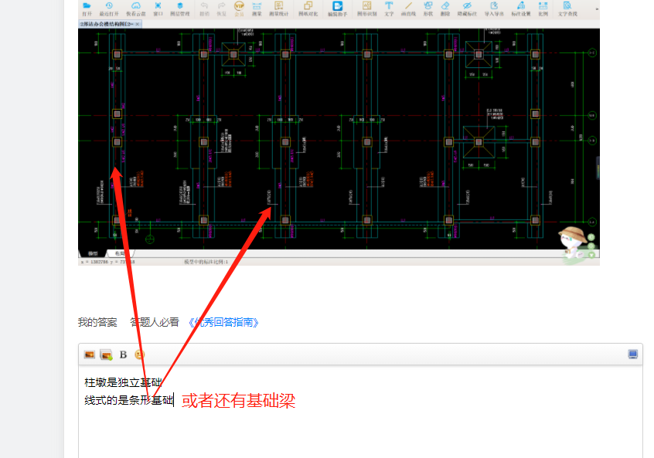Launch the 编辑助手 edit assistant
The image size is (654, 458).
pos(337,8)
